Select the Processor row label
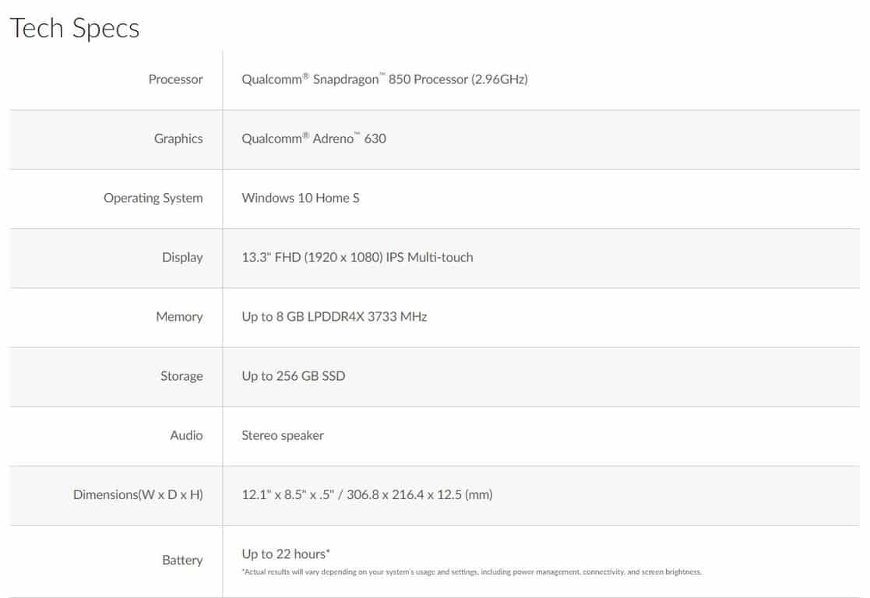 (175, 79)
